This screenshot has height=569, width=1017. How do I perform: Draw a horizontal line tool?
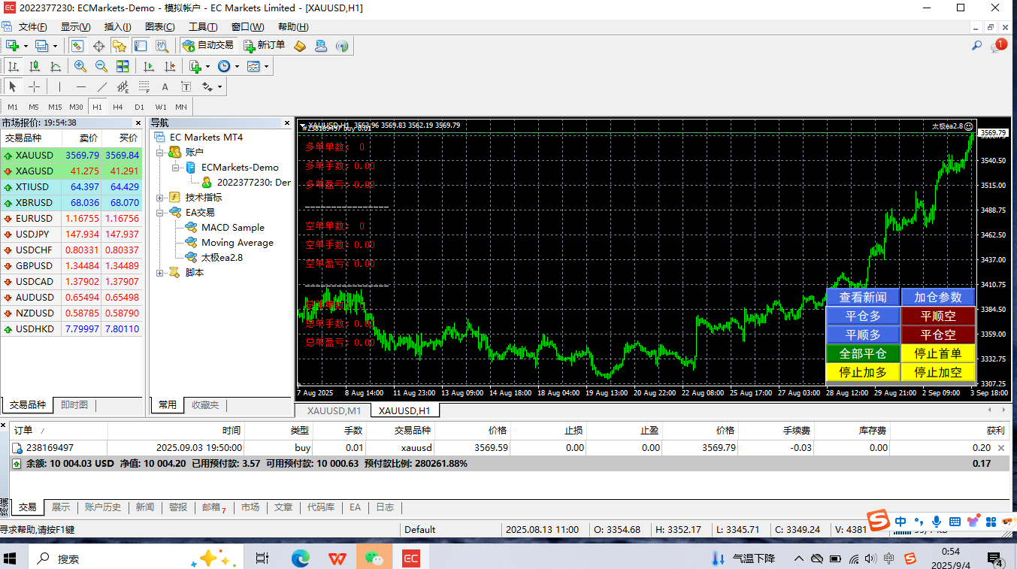[81, 86]
